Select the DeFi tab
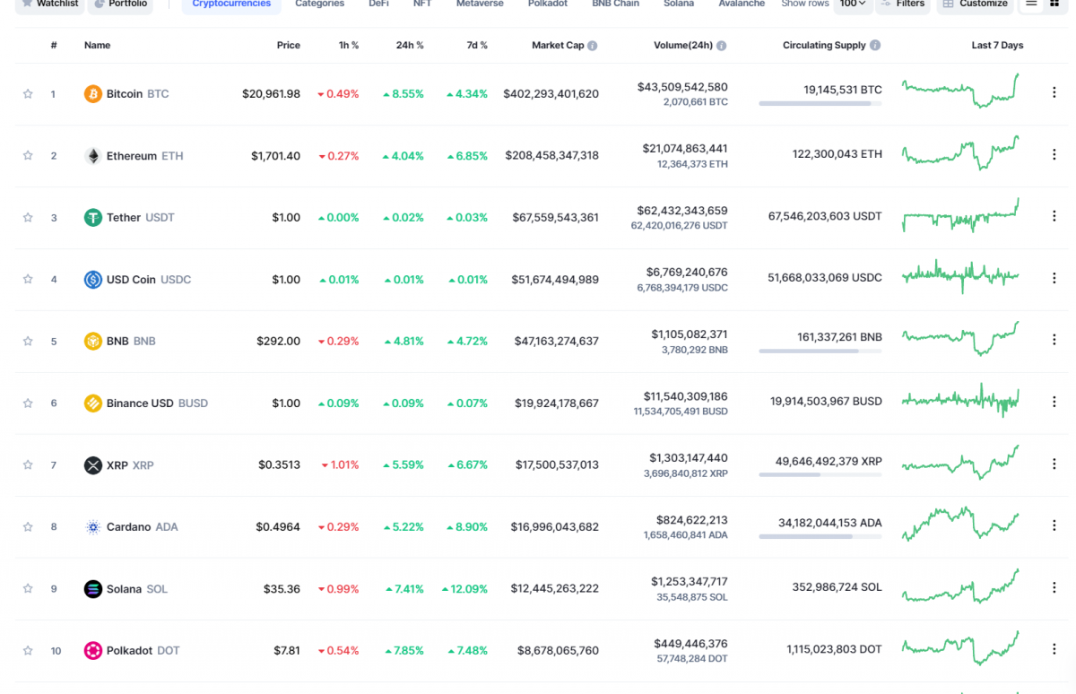The width and height of the screenshot is (1076, 694). click(x=378, y=4)
